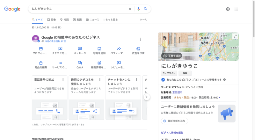The width and height of the screenshot is (255, 140).
Task: Click the megaphone illustration thumbnail
Action: click(227, 114)
